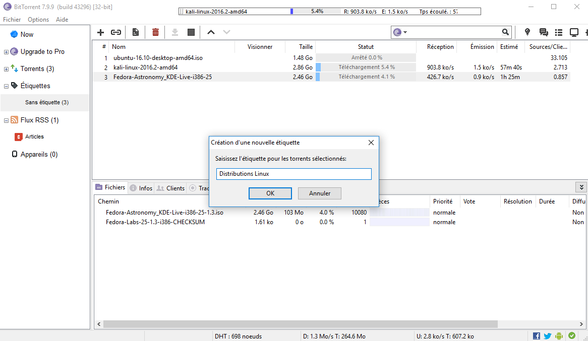Click kali-linux Téléchargement 5.4 % progress bar
The width and height of the screenshot is (588, 341).
[366, 67]
